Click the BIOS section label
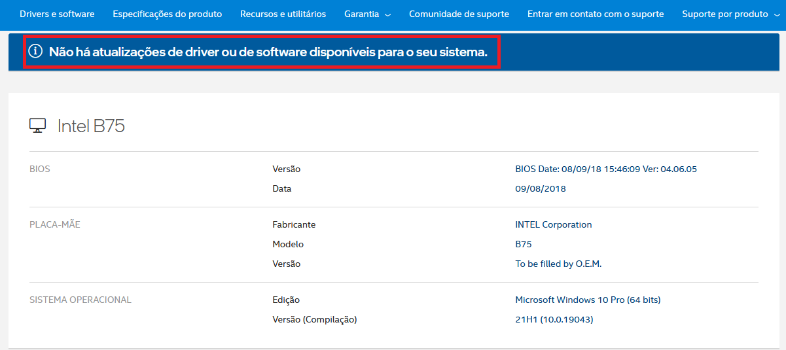Image resolution: width=786 pixels, height=350 pixels. click(x=40, y=169)
